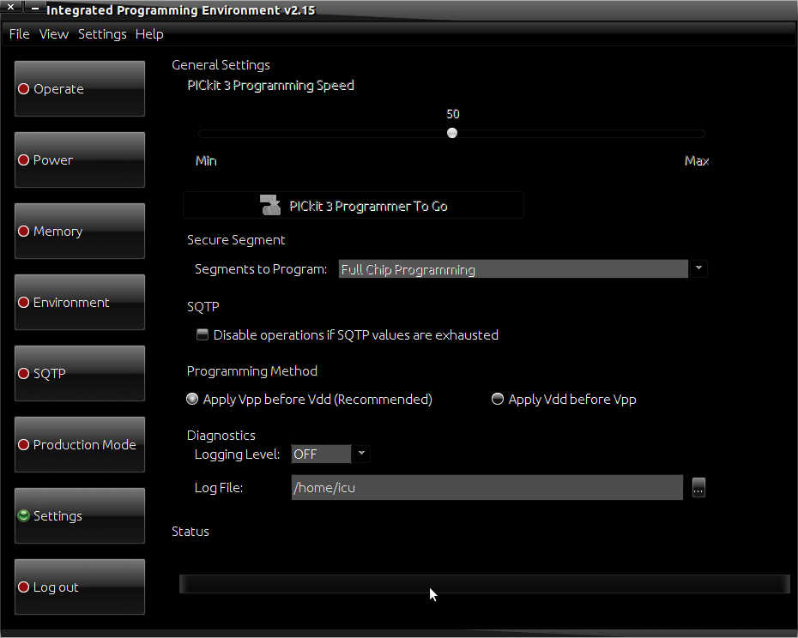Switch to the SQTP panel
Viewport: 798px width, 638px height.
click(80, 373)
